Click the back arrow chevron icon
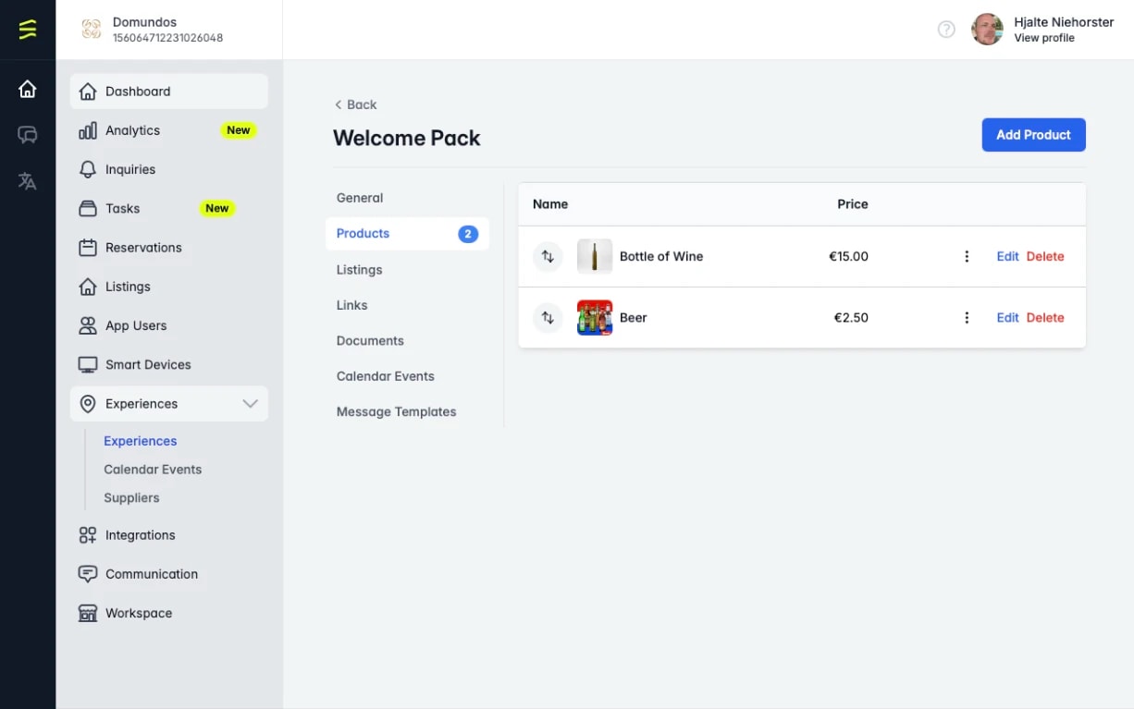This screenshot has width=1134, height=709. [x=338, y=104]
